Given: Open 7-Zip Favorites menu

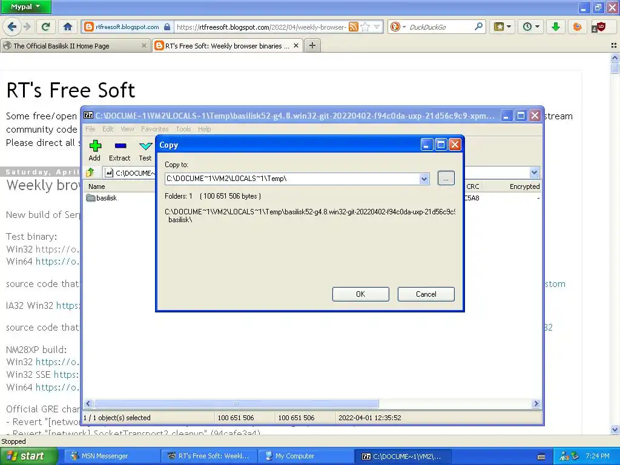Looking at the screenshot, I should pos(154,129).
